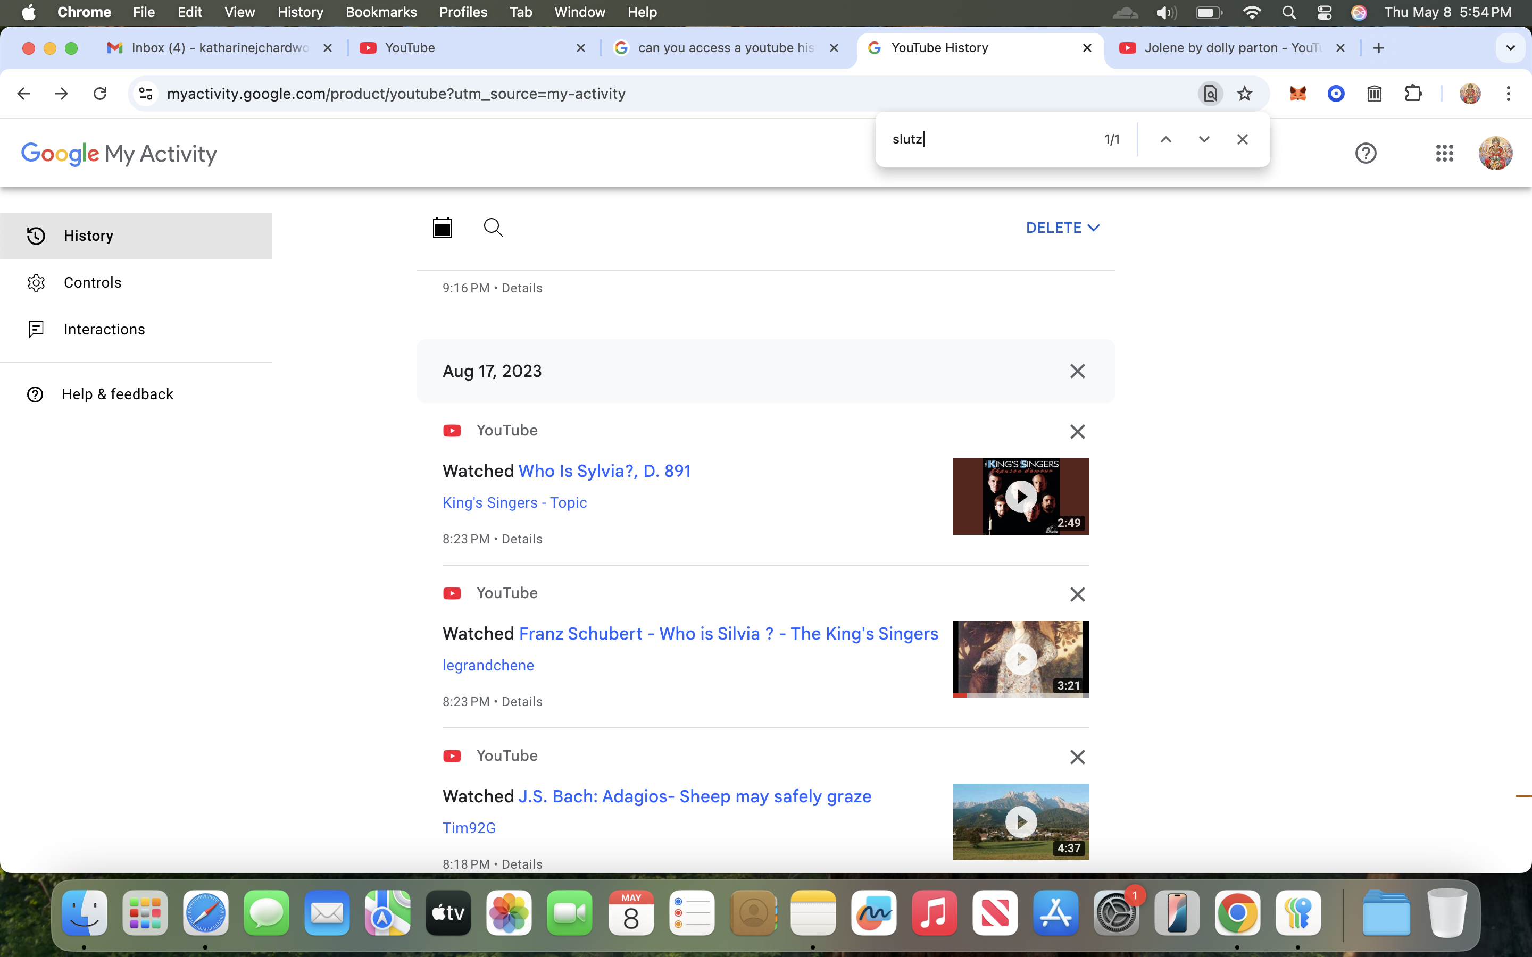Click the find-in-page lens icon in address bar
This screenshot has height=957, width=1532.
pos(1210,94)
